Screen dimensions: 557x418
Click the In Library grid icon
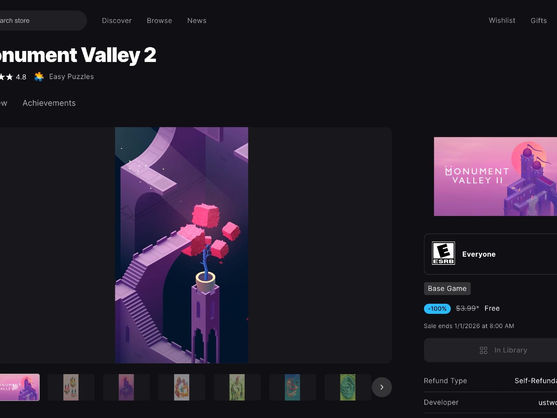(484, 350)
